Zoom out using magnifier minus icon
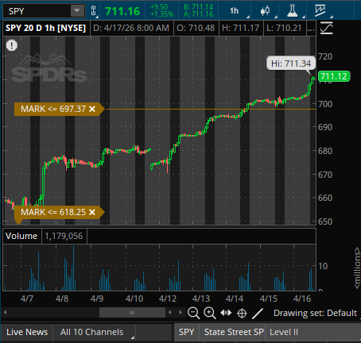This screenshot has height=343, width=361. pos(193,313)
